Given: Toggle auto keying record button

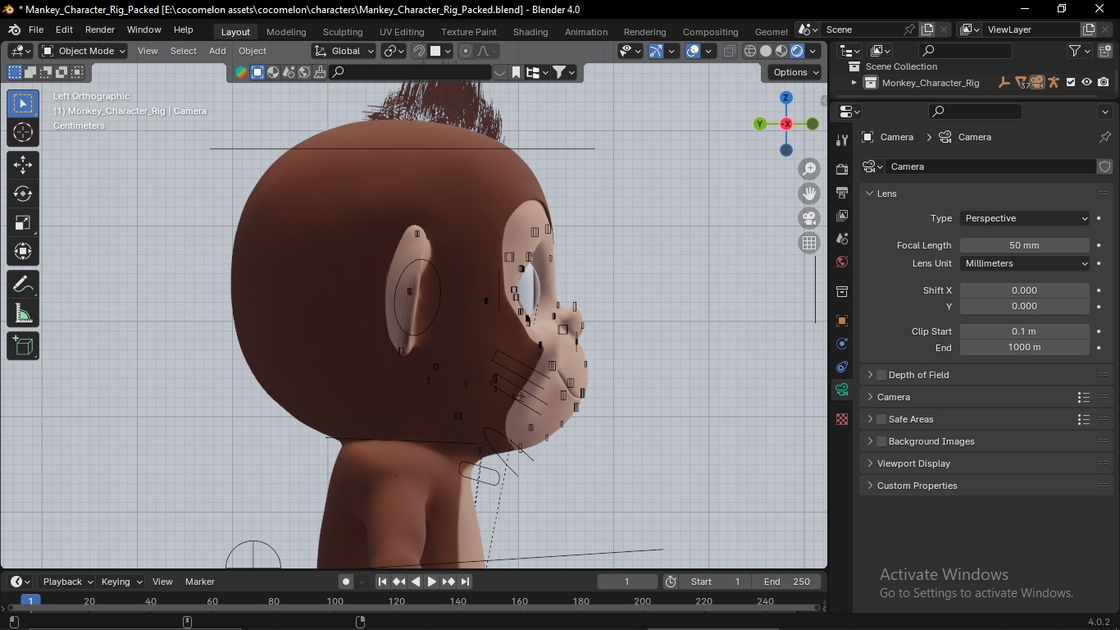Looking at the screenshot, I should [x=346, y=582].
